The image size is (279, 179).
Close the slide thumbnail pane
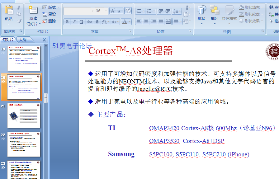(x=44, y=40)
